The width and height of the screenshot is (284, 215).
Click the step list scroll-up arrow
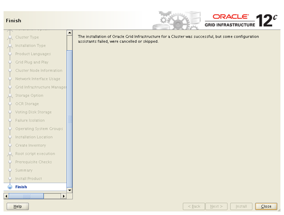click(69, 33)
